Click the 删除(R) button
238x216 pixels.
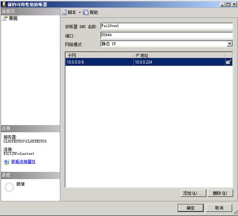click(x=220, y=193)
